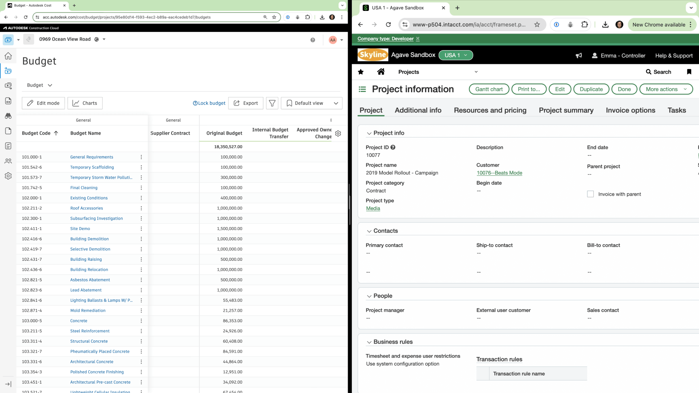This screenshot has width=699, height=393.
Task: Open row menu for Site Demo
Action: click(141, 228)
